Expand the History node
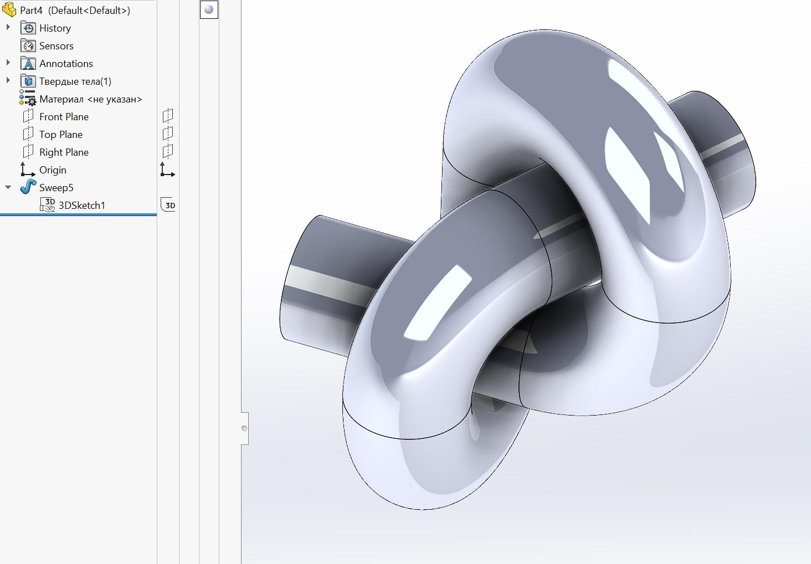This screenshot has width=811, height=564. point(8,28)
